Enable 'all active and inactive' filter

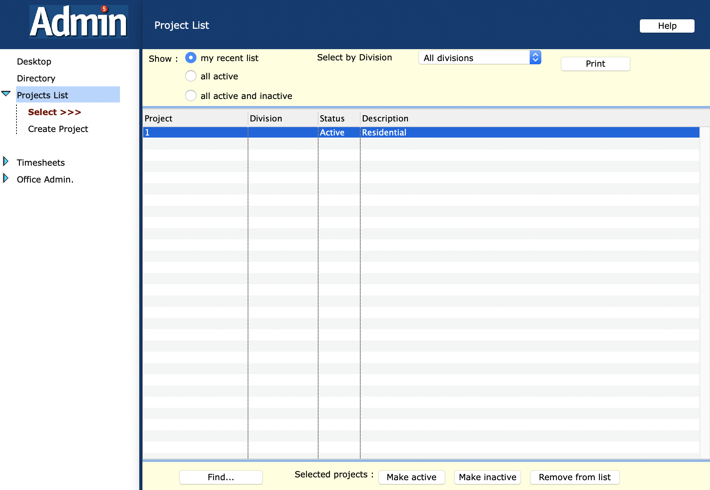[x=191, y=95]
